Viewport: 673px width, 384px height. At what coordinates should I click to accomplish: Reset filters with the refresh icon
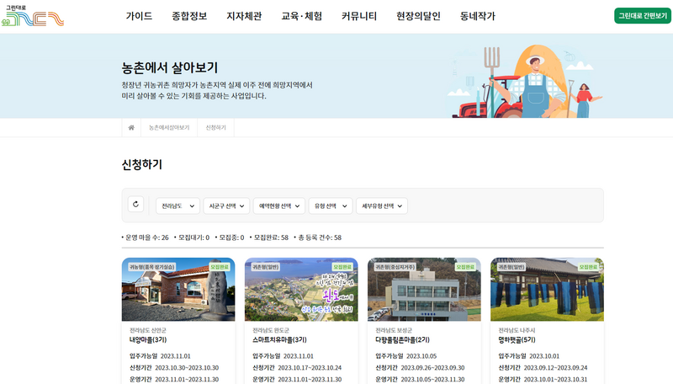click(x=135, y=205)
